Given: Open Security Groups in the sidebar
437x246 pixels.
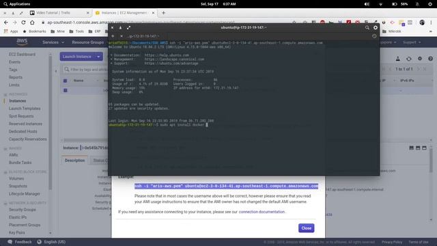Looking at the screenshot, I should pyautogui.click(x=23, y=210).
